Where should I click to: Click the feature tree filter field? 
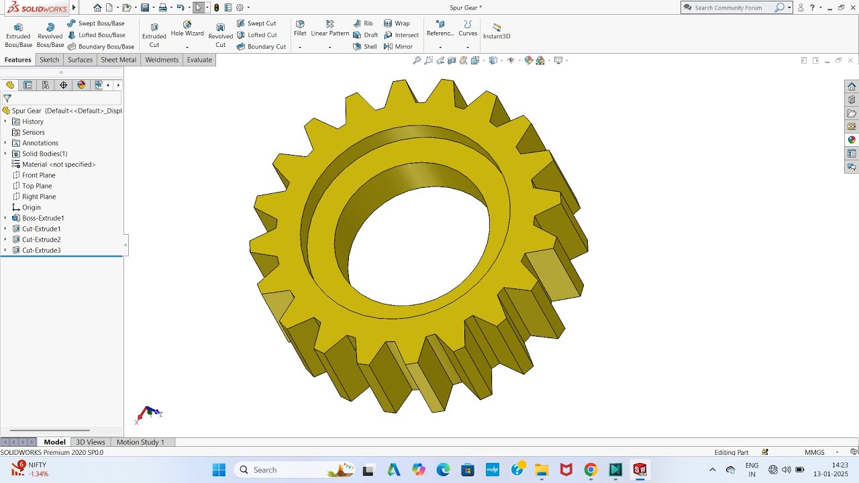(61, 98)
